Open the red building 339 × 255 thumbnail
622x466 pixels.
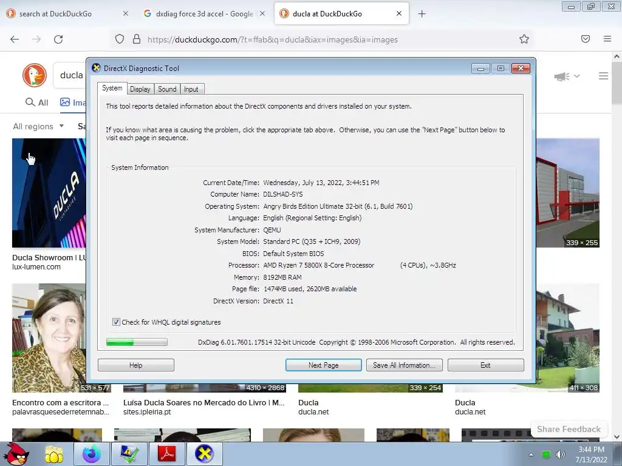[568, 192]
